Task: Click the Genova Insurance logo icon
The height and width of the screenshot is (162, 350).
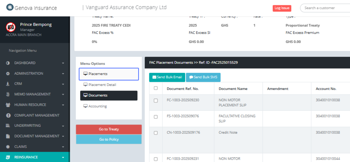Action: [x=10, y=7]
